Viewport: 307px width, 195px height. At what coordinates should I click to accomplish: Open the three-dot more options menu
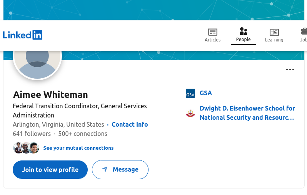coord(290,69)
